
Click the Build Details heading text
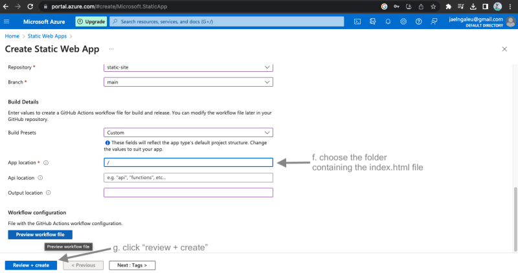[23, 102]
